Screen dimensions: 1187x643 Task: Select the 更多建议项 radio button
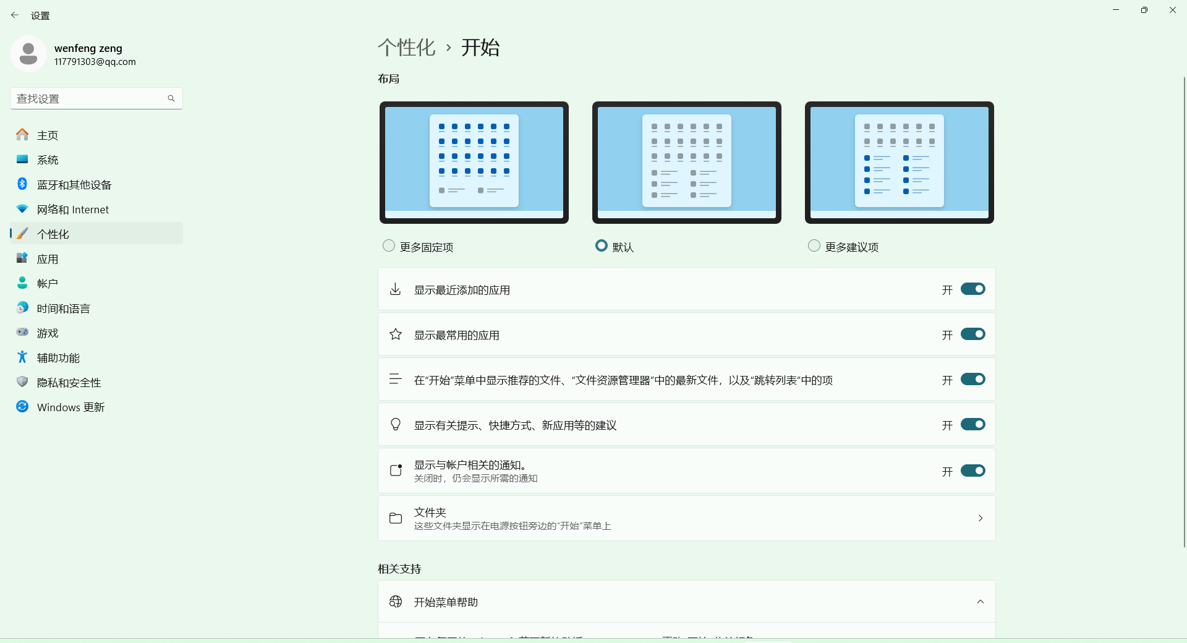tap(814, 246)
